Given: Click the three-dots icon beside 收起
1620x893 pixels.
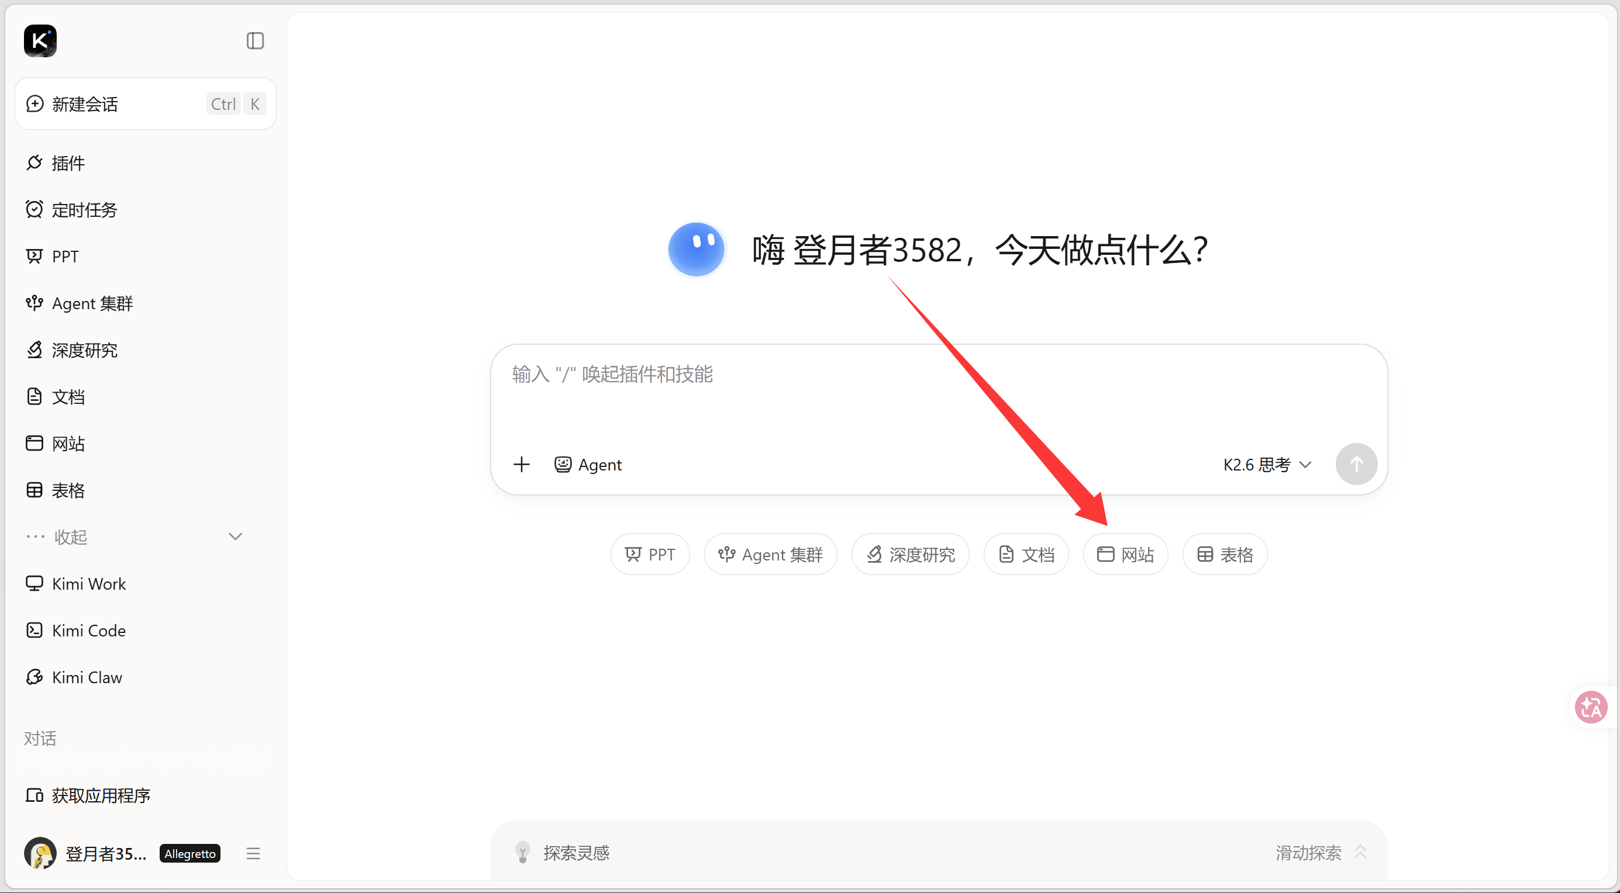Looking at the screenshot, I should (x=35, y=537).
